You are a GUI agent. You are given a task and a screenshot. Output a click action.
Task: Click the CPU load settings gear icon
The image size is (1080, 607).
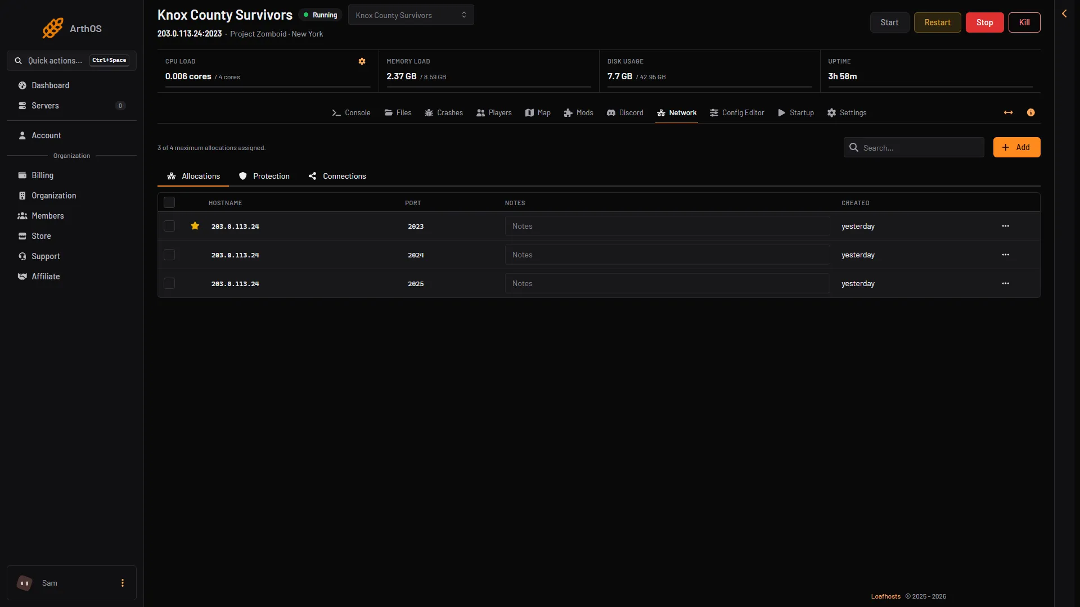tap(362, 61)
